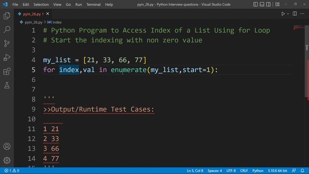Screen dimensions: 309x174
Task: Open Source Control view
Action: (x=7, y=43)
